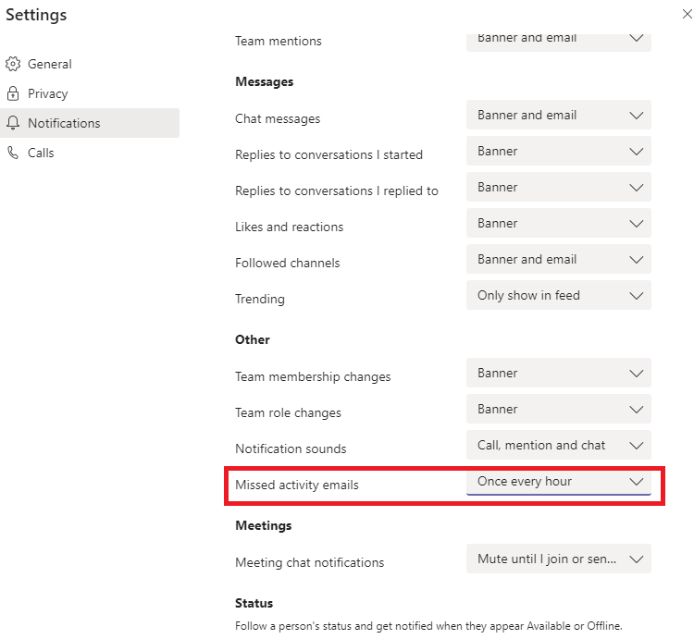This screenshot has height=639, width=694.
Task: Open the Followed channels dropdown
Action: point(558,260)
